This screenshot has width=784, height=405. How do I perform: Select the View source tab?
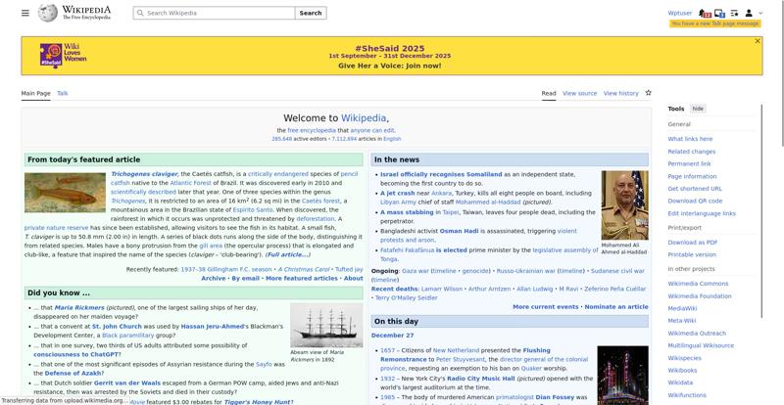(580, 93)
